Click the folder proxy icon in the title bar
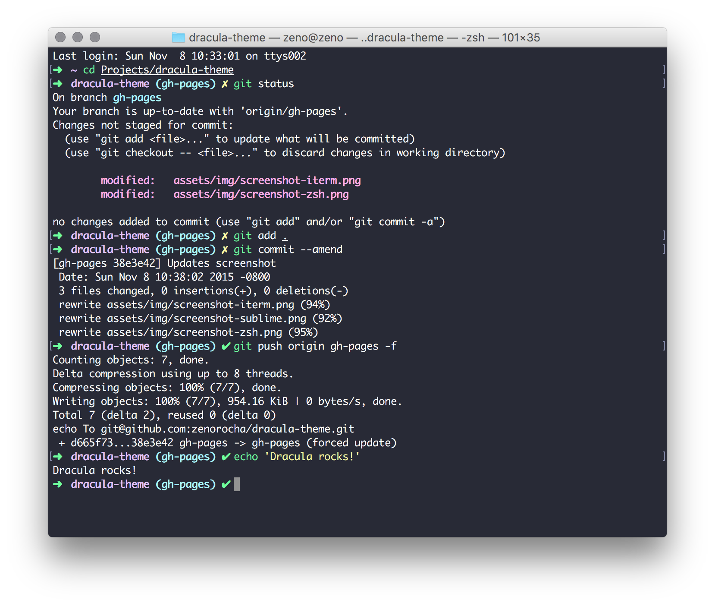The width and height of the screenshot is (715, 606). 178,38
